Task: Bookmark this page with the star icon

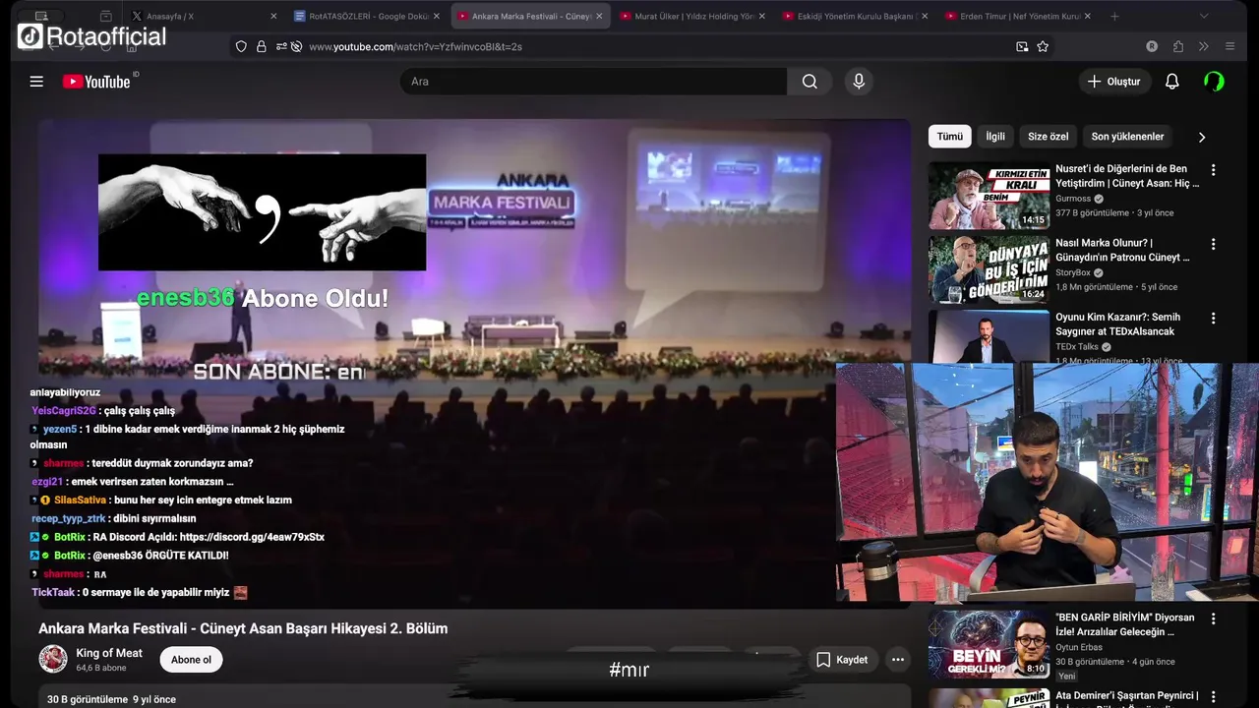Action: [x=1043, y=46]
